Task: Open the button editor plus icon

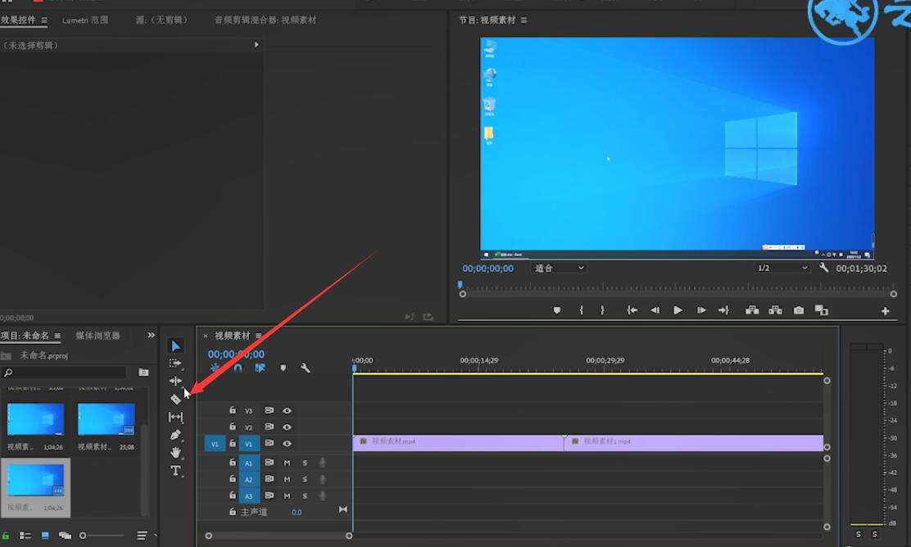Action: point(885,311)
